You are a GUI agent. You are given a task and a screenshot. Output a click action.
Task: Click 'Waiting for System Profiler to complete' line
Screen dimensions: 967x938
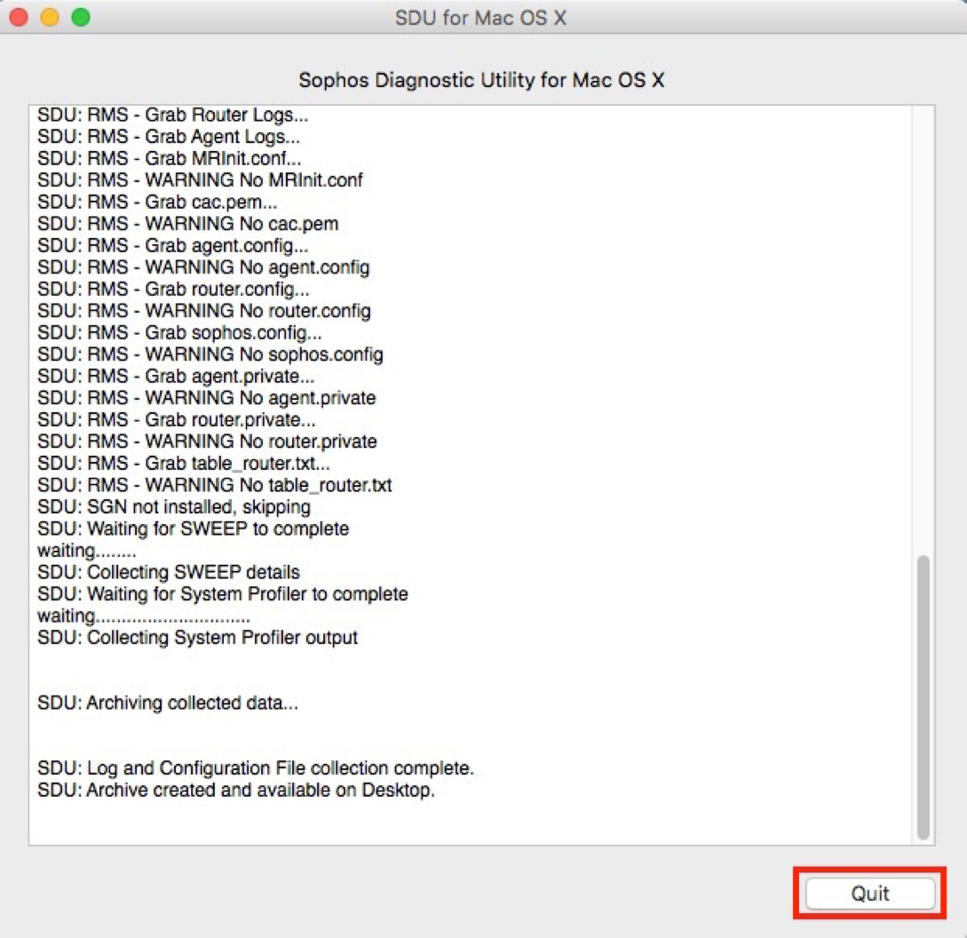223,593
